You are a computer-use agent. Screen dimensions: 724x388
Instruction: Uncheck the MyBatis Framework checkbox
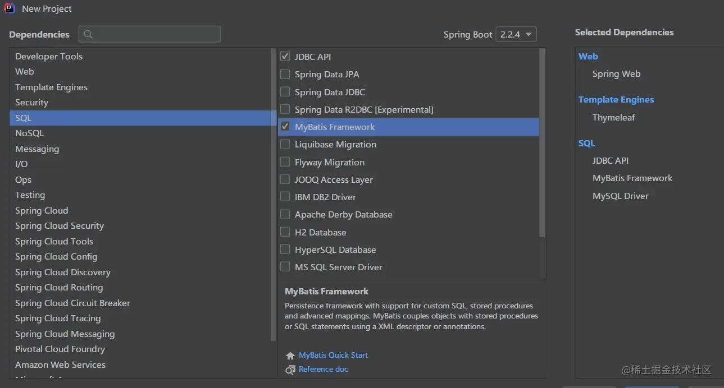285,127
